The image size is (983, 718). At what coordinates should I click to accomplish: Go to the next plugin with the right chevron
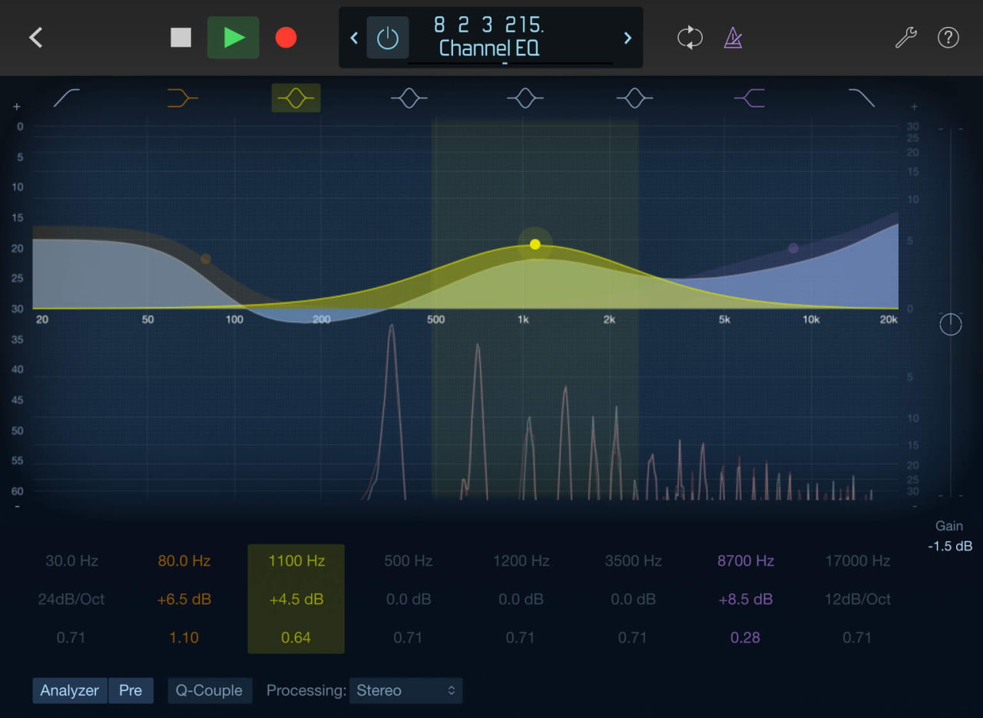627,37
